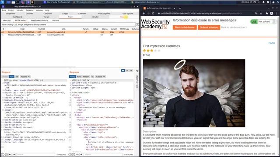Open the Window menu

click(x=39, y=10)
